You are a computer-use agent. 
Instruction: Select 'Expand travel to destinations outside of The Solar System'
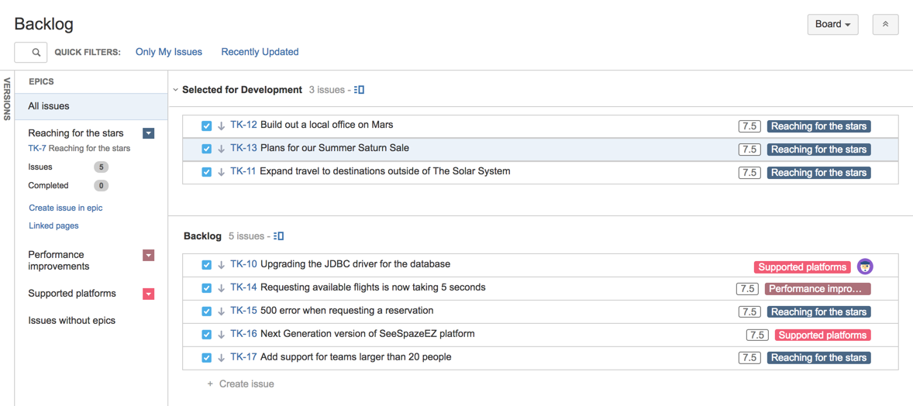tap(385, 171)
